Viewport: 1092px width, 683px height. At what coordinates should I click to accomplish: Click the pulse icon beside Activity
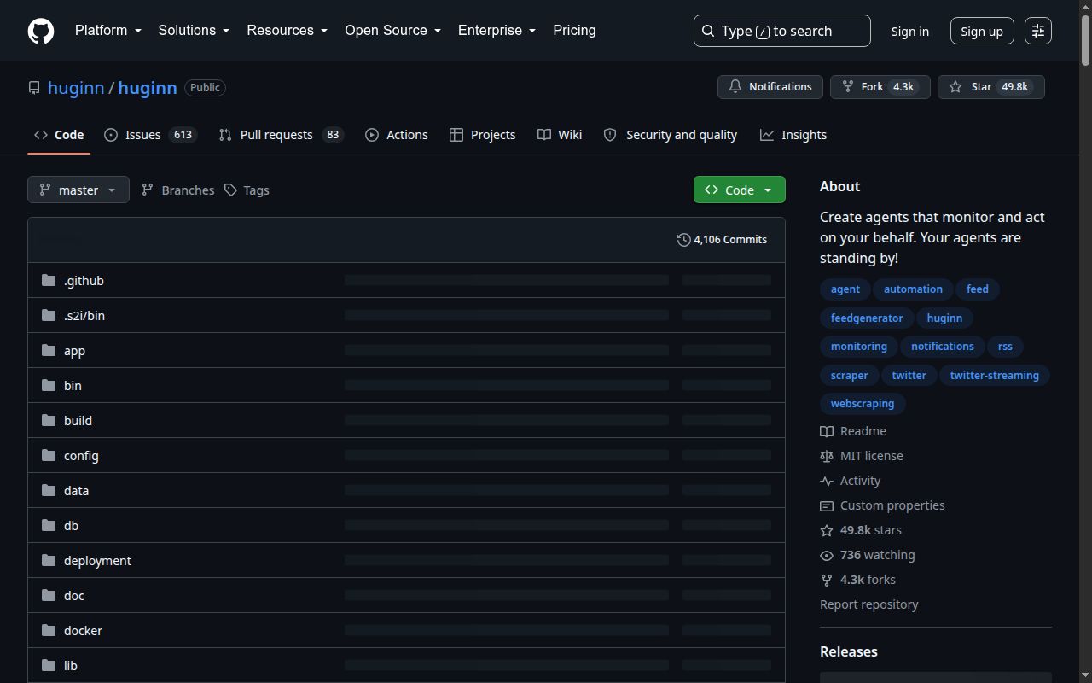coord(827,481)
